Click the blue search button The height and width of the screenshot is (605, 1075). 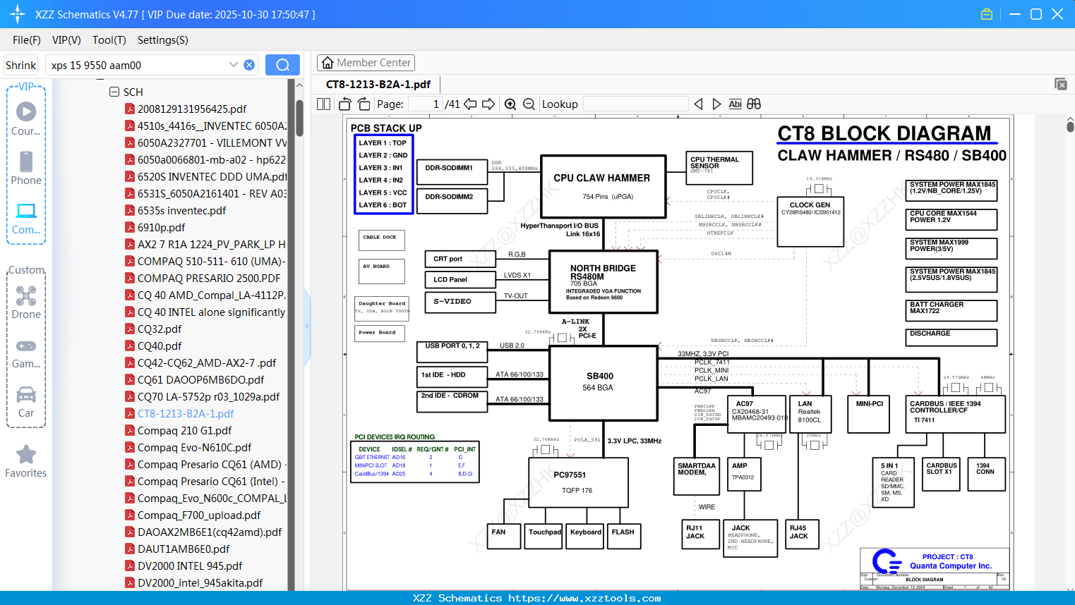(x=282, y=65)
